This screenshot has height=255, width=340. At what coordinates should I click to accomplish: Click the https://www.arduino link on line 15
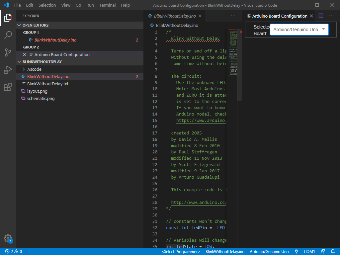coord(201,120)
